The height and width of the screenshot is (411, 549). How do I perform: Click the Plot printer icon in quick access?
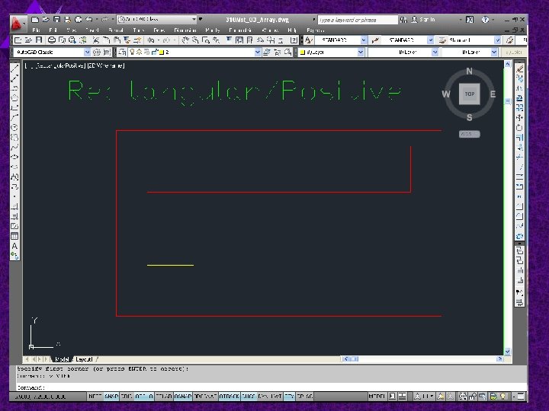(x=79, y=20)
